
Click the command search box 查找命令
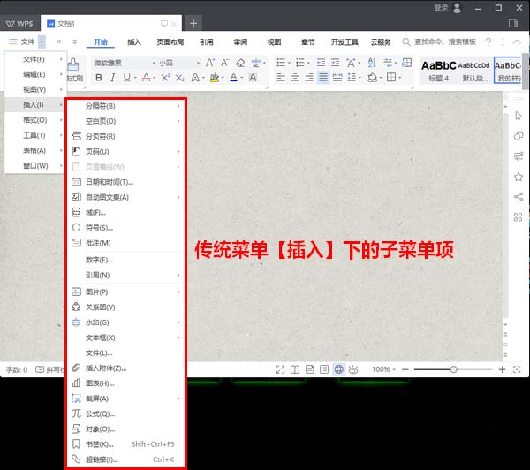(x=444, y=42)
